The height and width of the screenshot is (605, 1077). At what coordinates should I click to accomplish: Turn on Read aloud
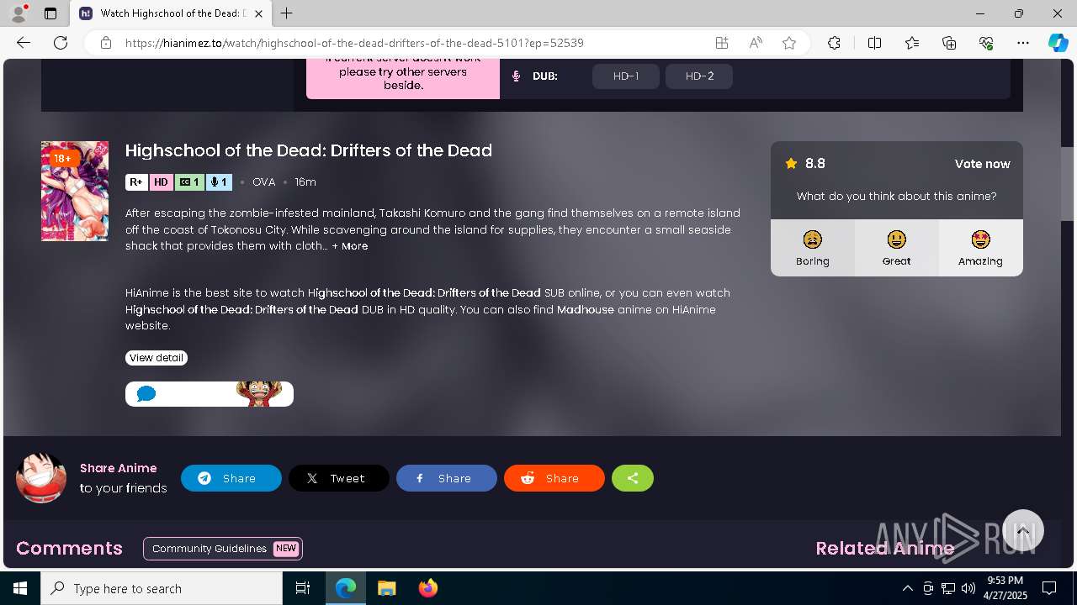(756, 43)
